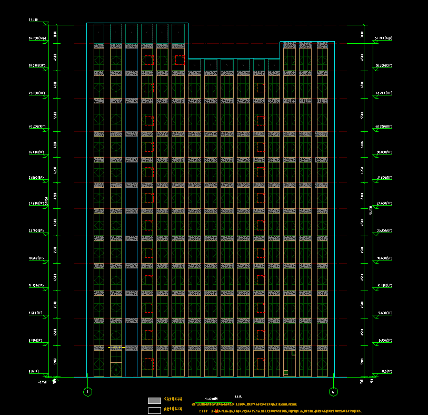This screenshot has height=415, width=428.
Task: Click grid axis bubble 6 at bottom right
Action: [333, 392]
